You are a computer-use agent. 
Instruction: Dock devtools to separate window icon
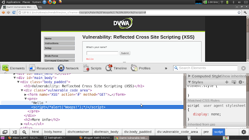pyautogui.click(x=5, y=132)
